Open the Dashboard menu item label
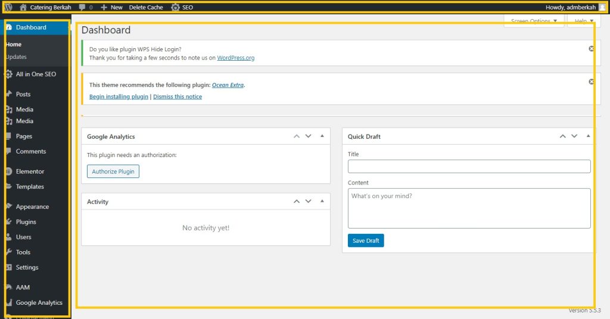The width and height of the screenshot is (610, 319). (31, 27)
